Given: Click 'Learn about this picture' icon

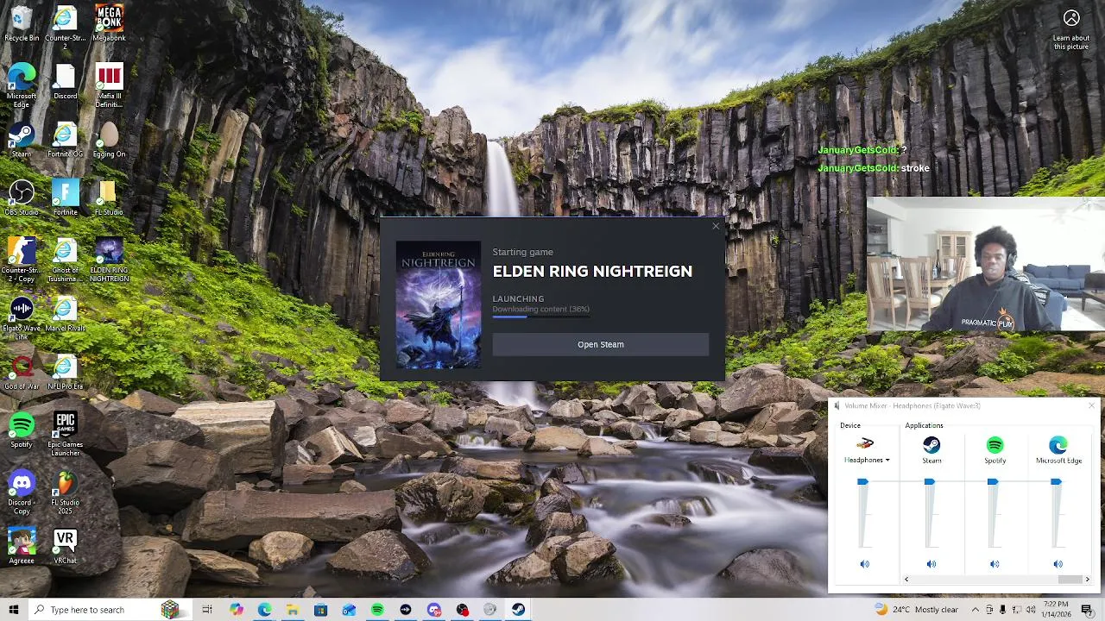Looking at the screenshot, I should point(1071,28).
